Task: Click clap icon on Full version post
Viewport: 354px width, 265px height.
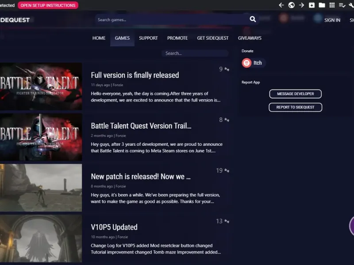Action: 227,69
